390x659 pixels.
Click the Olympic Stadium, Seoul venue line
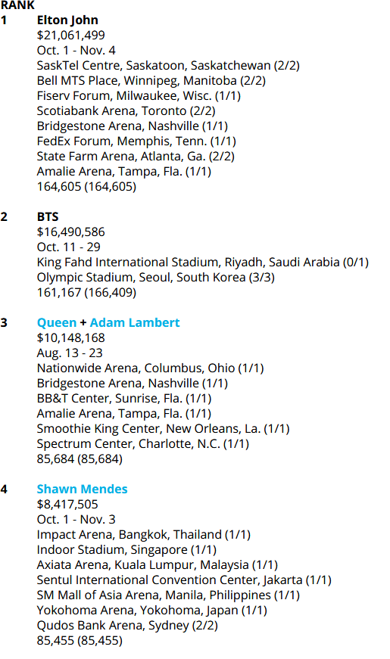click(x=156, y=278)
